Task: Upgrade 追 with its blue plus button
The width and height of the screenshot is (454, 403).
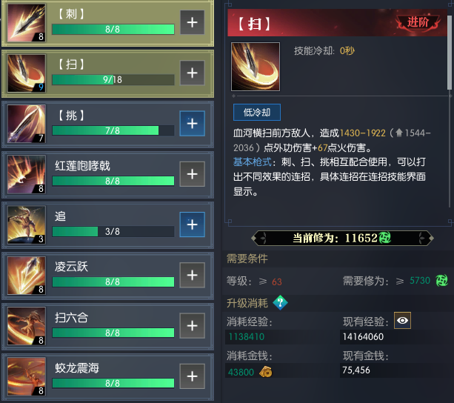Action: [193, 224]
